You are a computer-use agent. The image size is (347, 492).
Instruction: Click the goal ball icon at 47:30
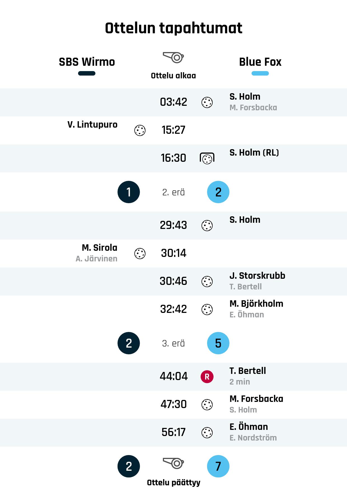pos(207,405)
